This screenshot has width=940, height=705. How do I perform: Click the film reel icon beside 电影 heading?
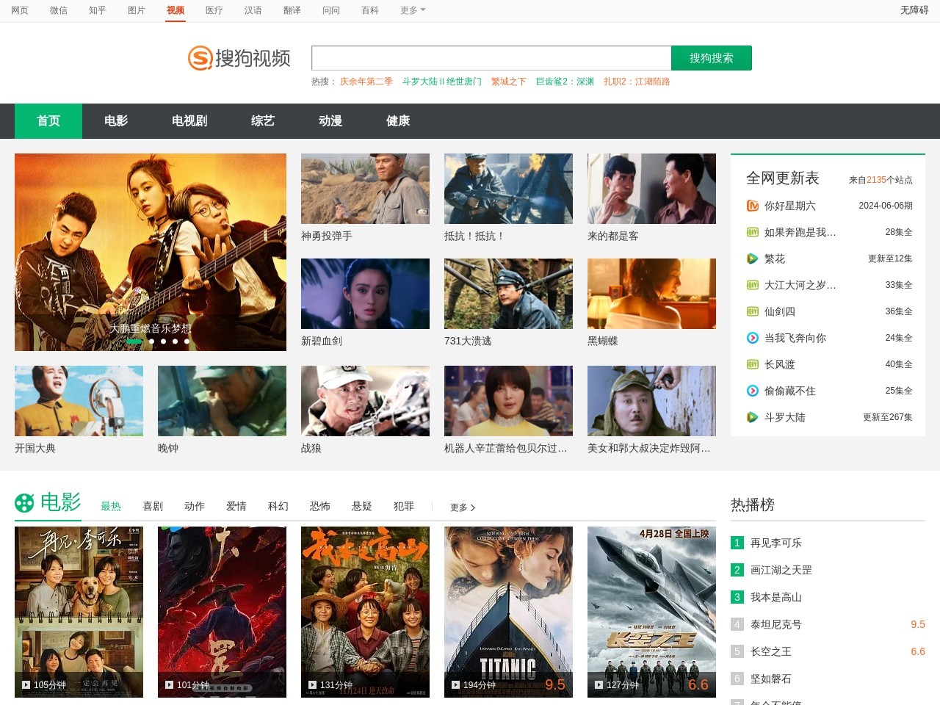coord(24,503)
